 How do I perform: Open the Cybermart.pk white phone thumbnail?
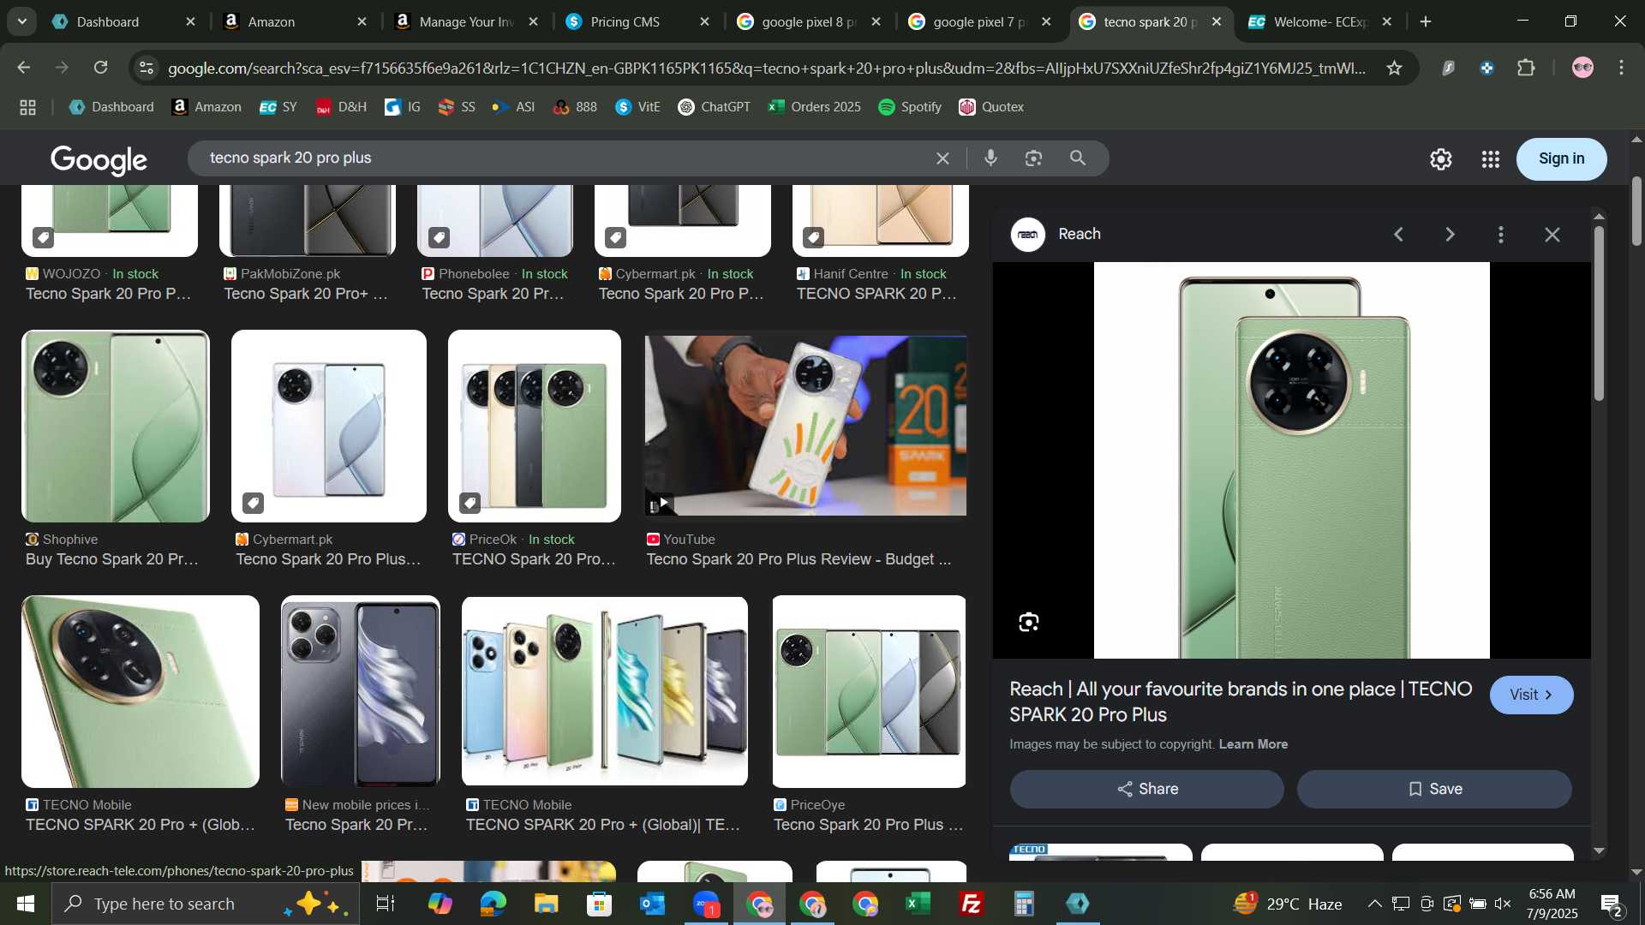[x=328, y=426]
